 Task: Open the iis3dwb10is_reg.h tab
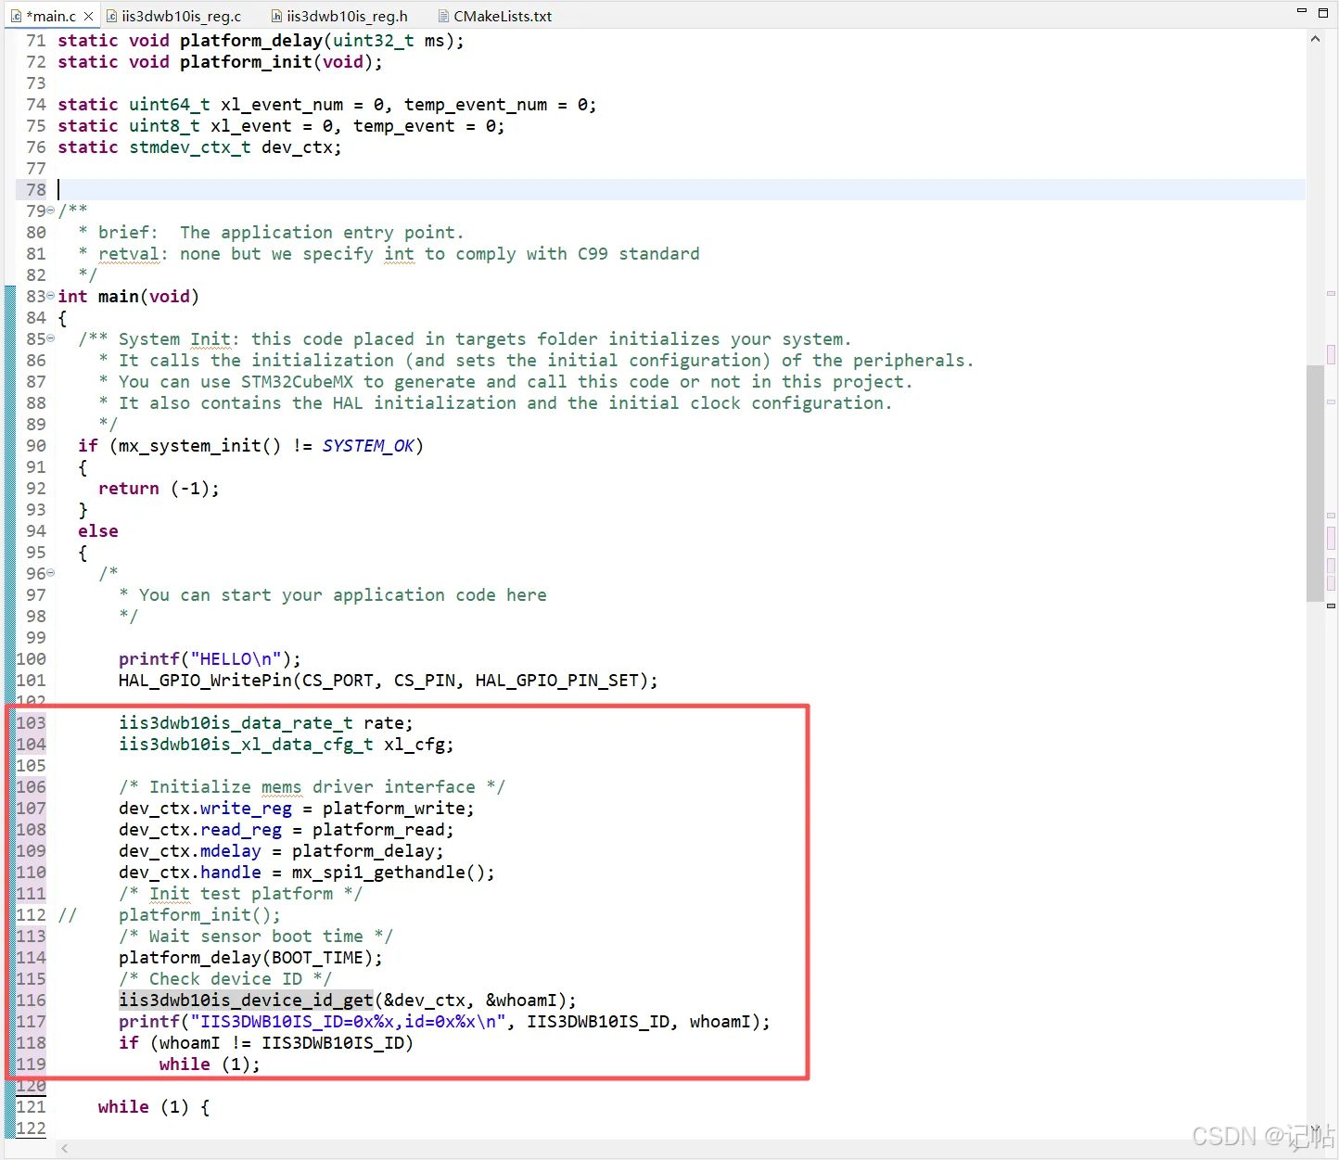click(339, 16)
